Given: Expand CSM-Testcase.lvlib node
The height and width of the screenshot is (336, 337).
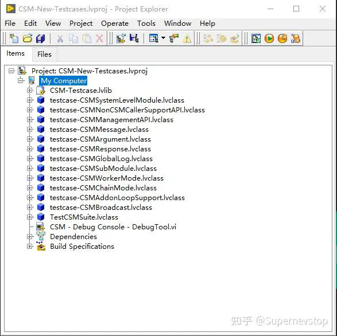Looking at the screenshot, I should pos(30,91).
